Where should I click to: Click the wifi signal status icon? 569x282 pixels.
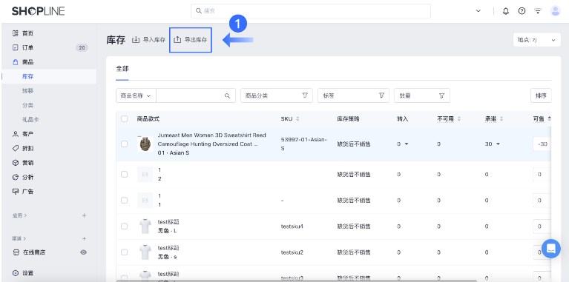click(538, 11)
